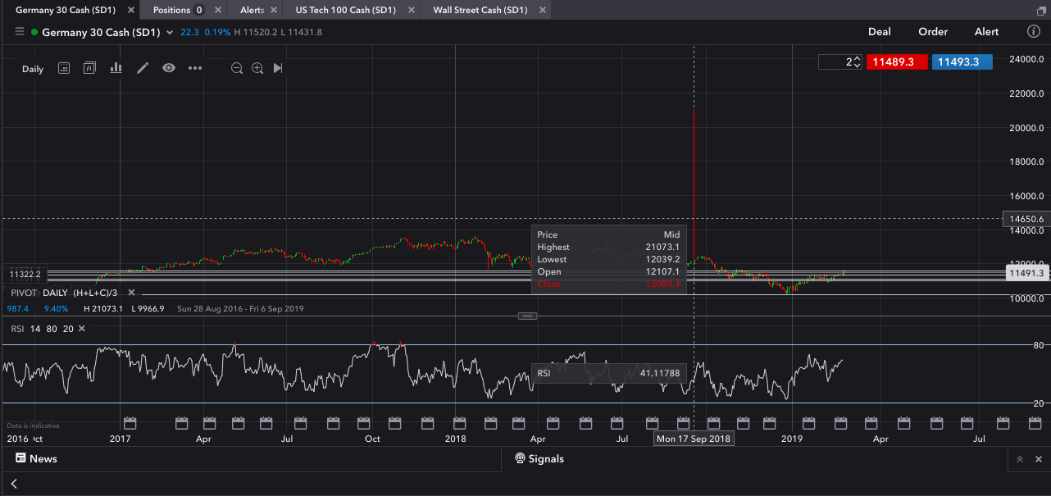This screenshot has height=496, width=1051.
Task: Open PIVOT indicator settings label
Action: point(64,293)
